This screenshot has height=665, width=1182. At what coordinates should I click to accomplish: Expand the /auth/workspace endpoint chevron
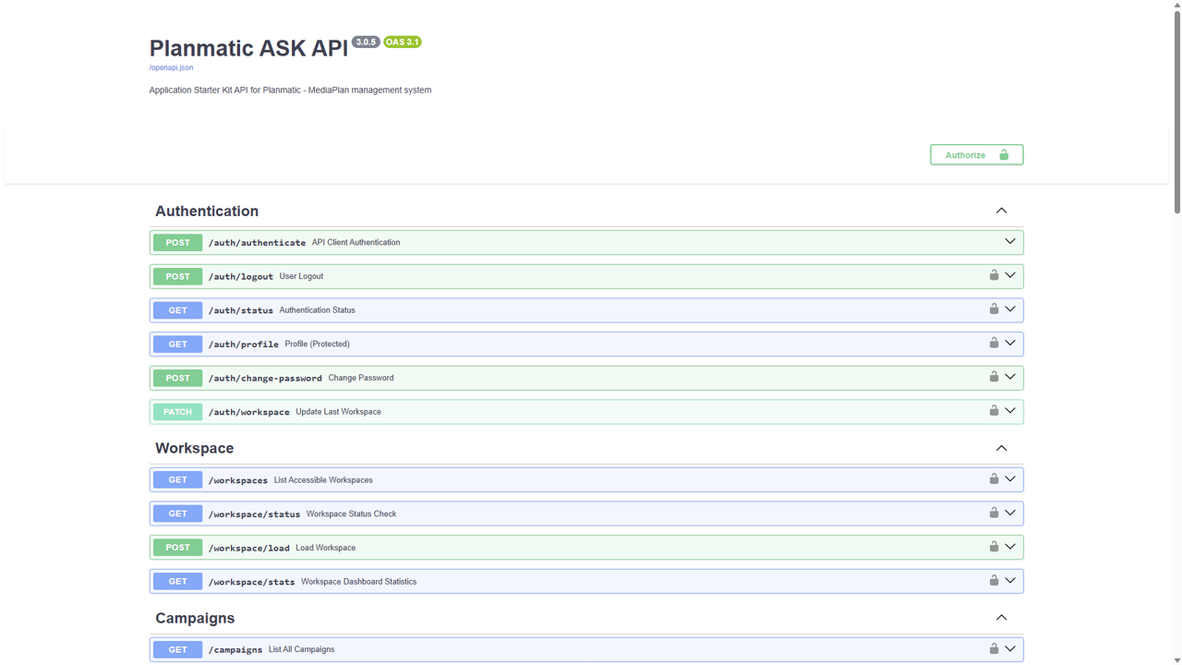point(1010,411)
